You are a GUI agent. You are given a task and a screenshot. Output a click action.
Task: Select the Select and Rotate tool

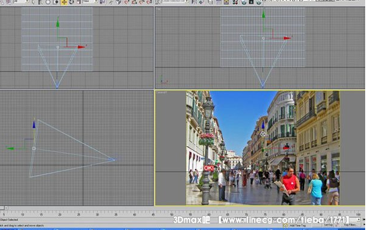(x=71, y=2)
